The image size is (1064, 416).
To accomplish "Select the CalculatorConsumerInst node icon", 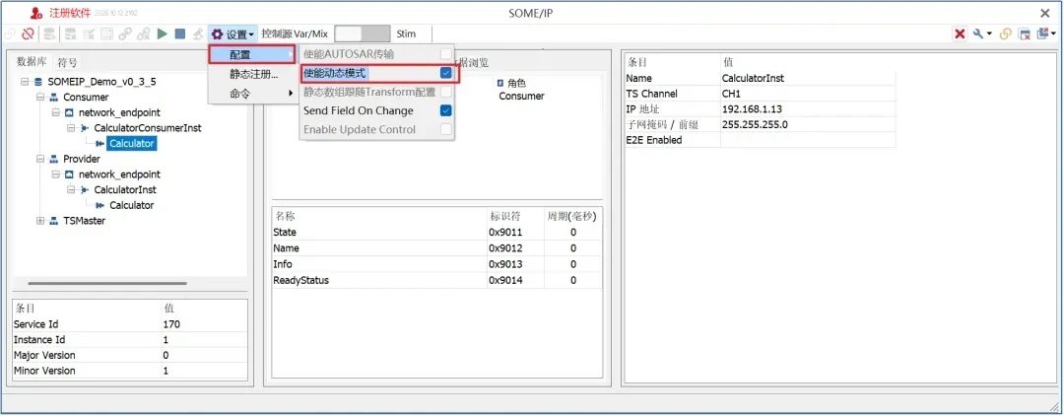I will coord(85,128).
